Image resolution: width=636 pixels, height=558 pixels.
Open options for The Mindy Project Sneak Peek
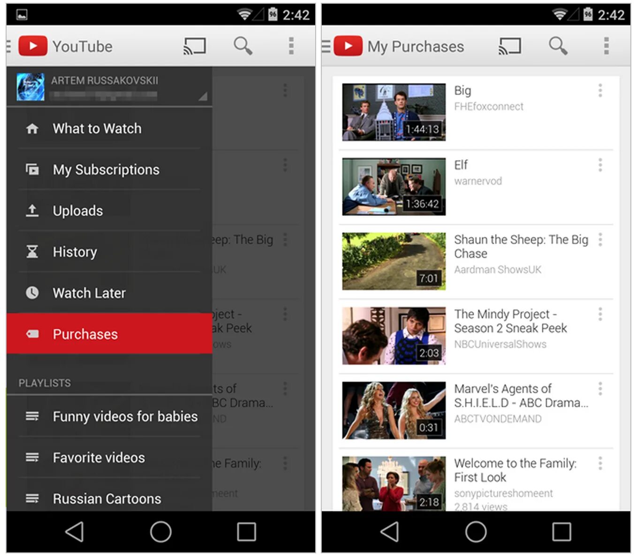600,314
